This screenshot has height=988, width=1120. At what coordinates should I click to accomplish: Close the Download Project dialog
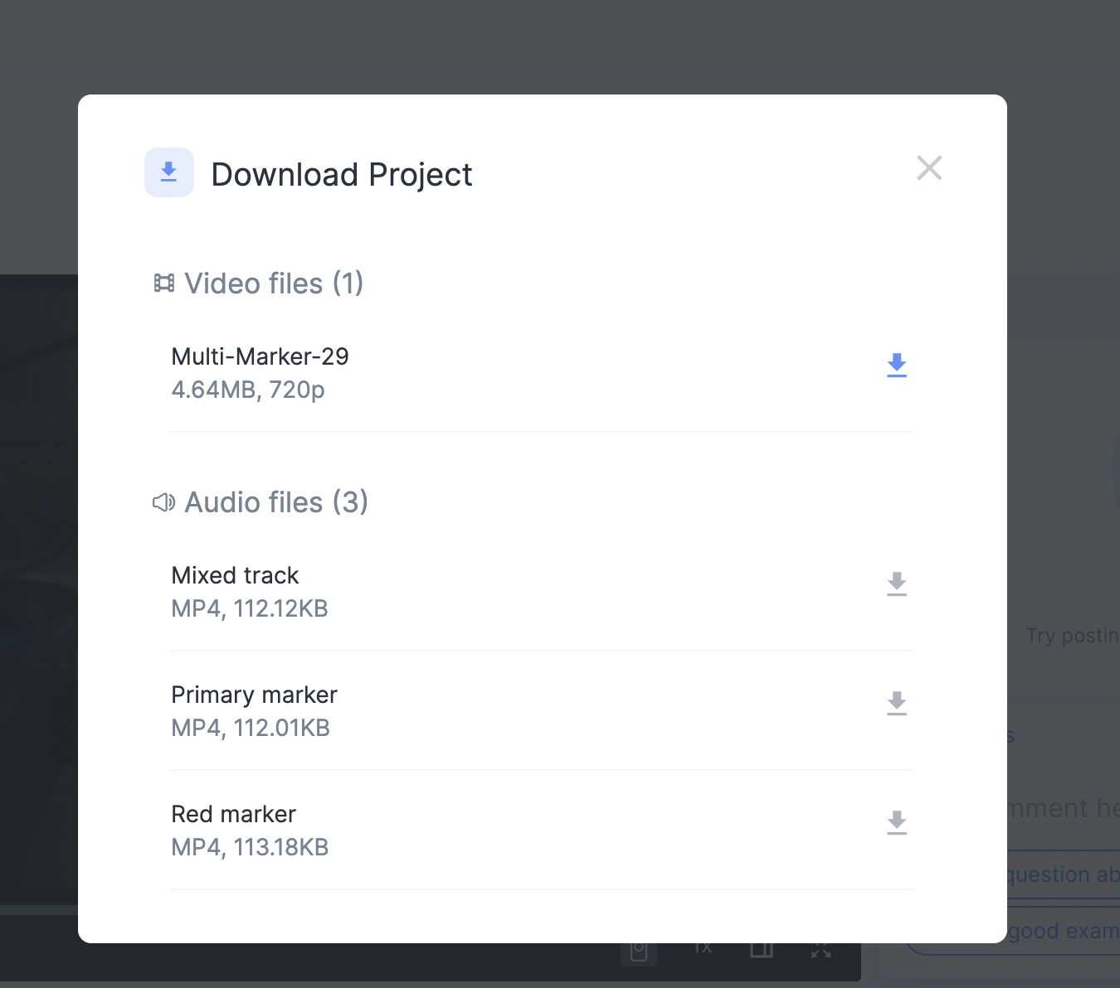click(929, 168)
